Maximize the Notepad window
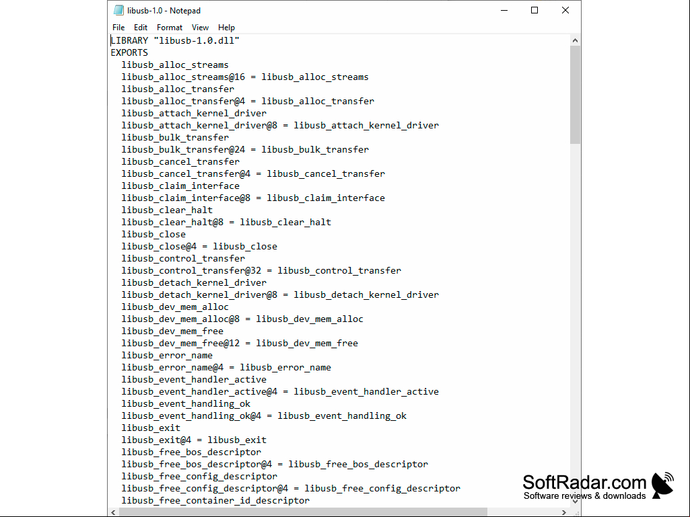This screenshot has height=517, width=690. pos(534,10)
